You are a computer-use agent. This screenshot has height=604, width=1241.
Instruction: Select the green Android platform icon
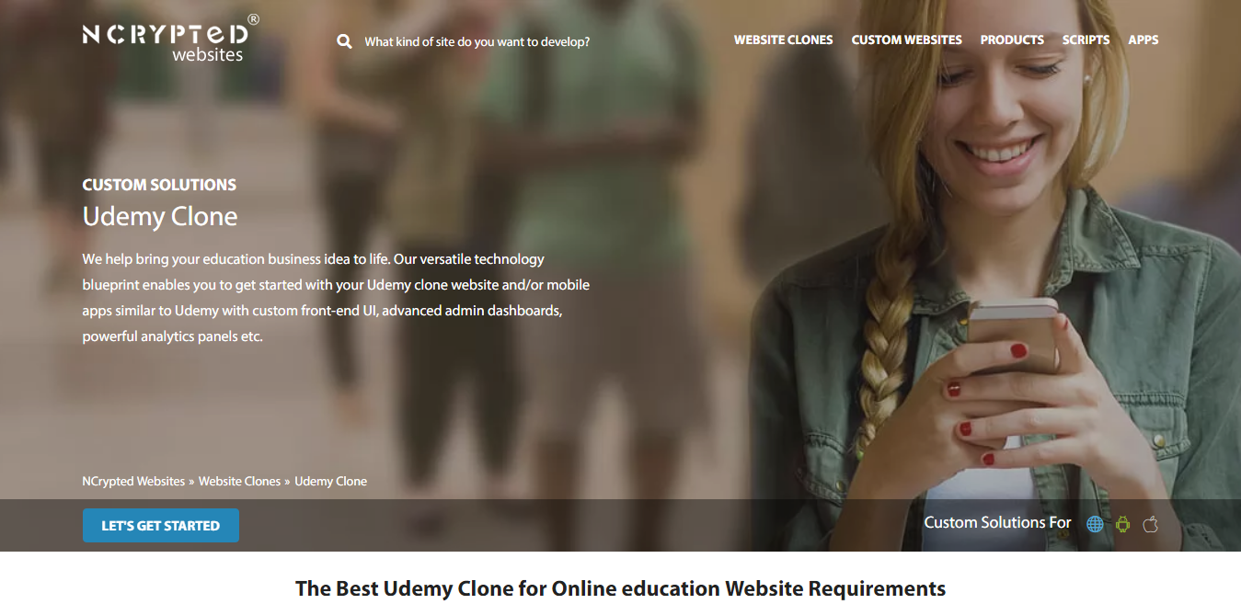click(1122, 524)
